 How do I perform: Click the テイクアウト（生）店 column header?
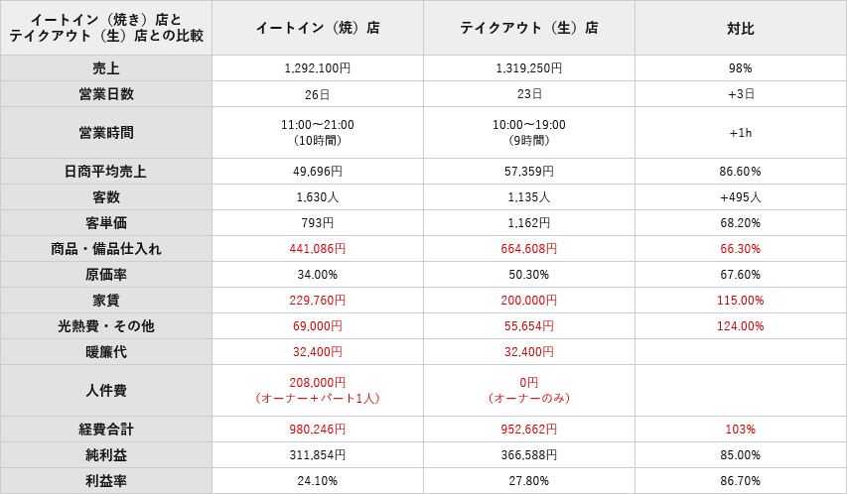coord(529,28)
